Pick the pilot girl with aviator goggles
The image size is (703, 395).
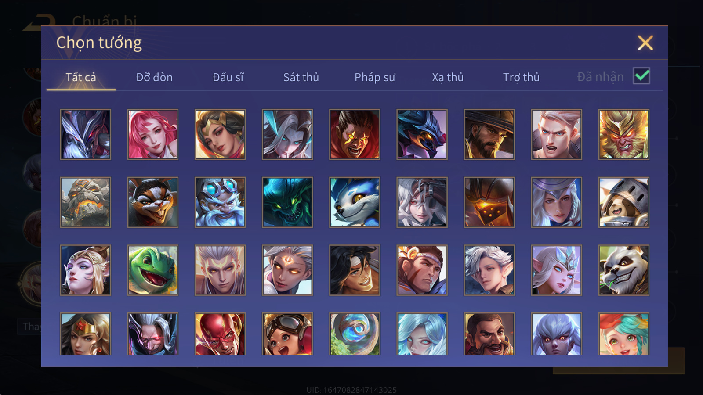tap(287, 334)
